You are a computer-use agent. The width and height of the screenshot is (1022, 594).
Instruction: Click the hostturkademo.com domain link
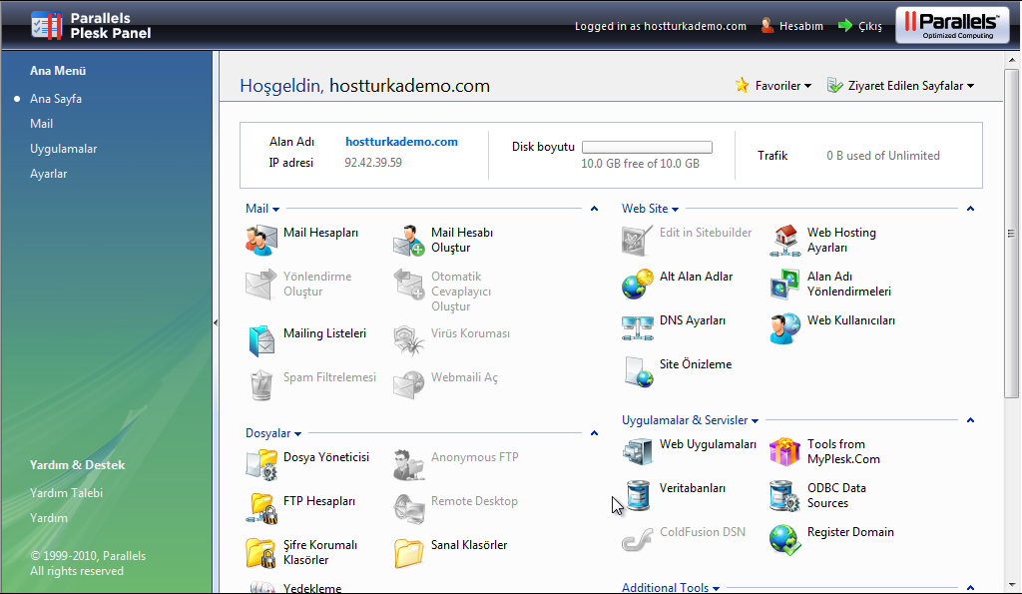point(401,141)
